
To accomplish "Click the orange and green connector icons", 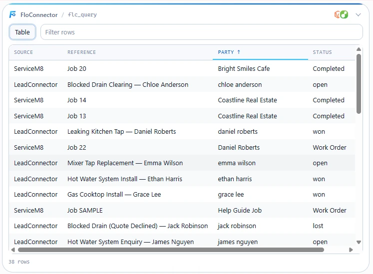I will (x=341, y=14).
